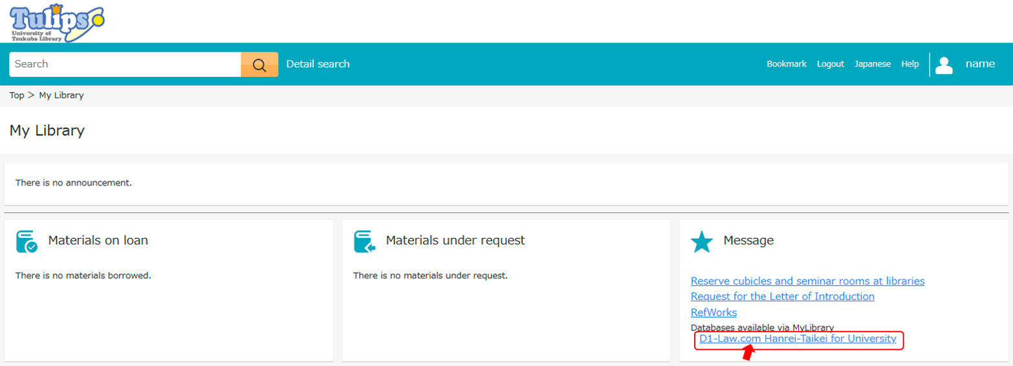The width and height of the screenshot is (1013, 366).
Task: Click the orange magnifier search button
Action: [259, 64]
